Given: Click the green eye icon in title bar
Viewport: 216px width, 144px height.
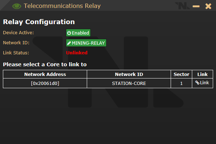Looking at the screenshot, I should [x=17, y=6].
